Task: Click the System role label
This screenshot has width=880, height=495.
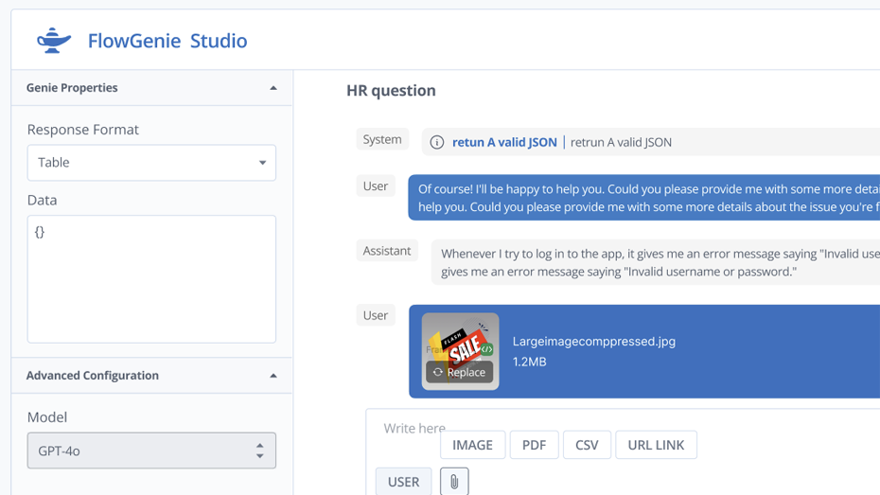Action: pos(382,139)
